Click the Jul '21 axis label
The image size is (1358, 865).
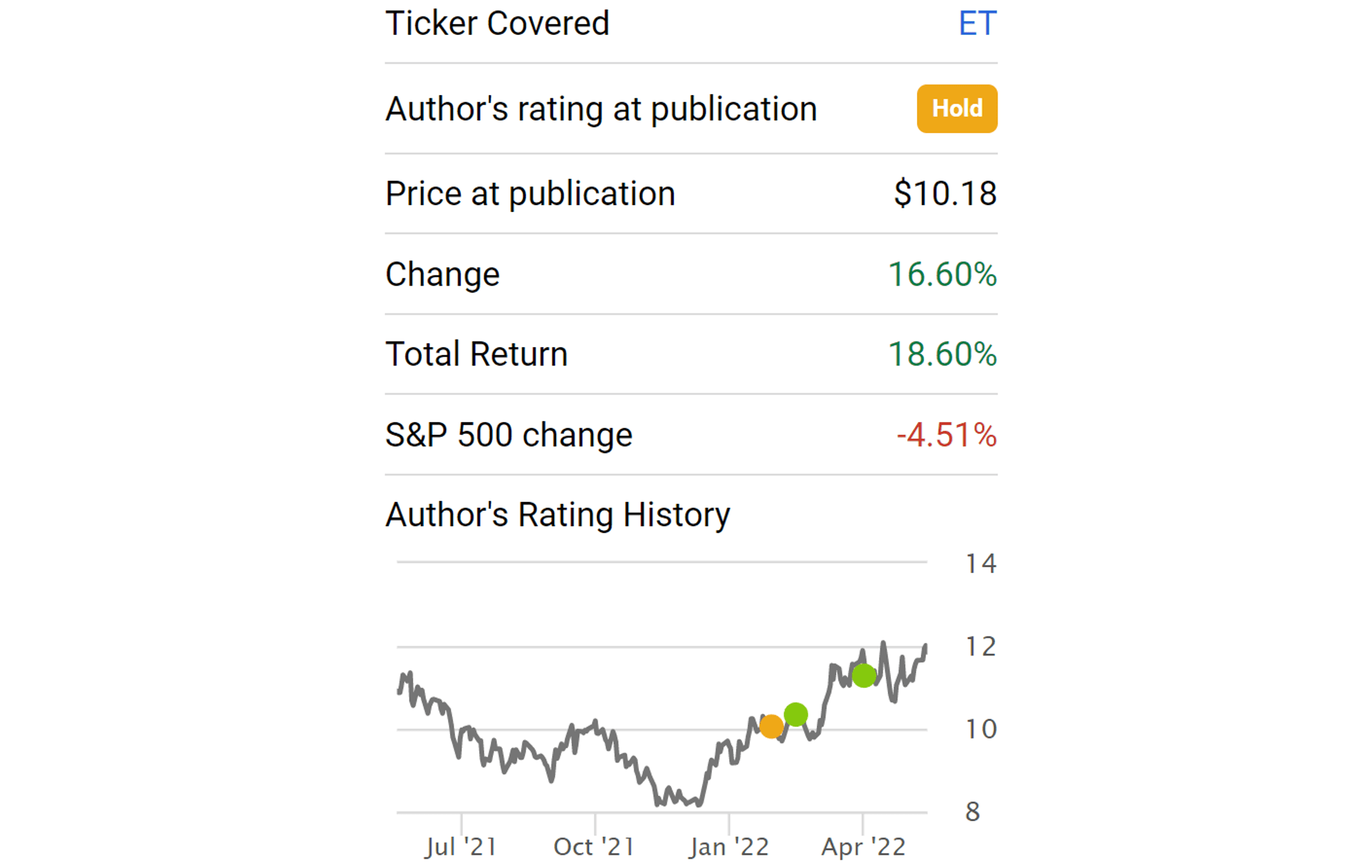[x=461, y=847]
